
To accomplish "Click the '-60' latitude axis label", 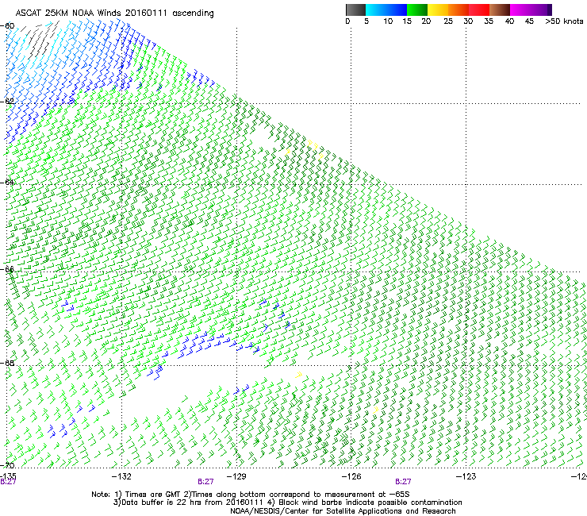I will (7, 26).
